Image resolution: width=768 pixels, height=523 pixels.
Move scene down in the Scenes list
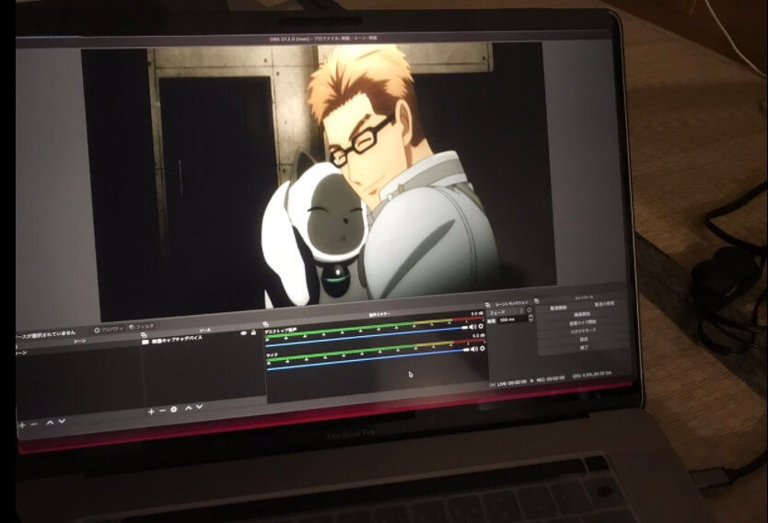pyautogui.click(x=62, y=421)
